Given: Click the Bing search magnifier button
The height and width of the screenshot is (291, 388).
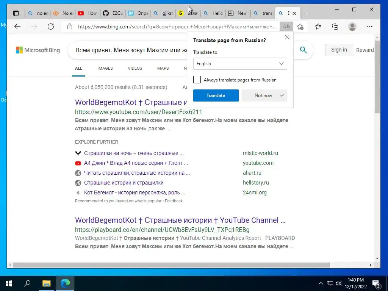Looking at the screenshot, I should (304, 50).
